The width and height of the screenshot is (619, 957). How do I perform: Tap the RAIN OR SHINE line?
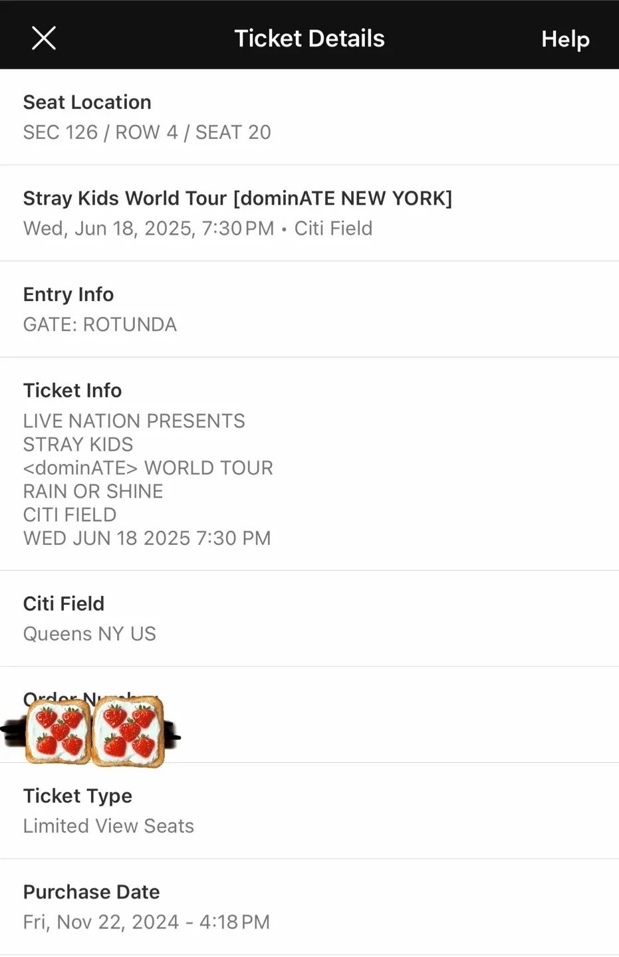pos(93,491)
